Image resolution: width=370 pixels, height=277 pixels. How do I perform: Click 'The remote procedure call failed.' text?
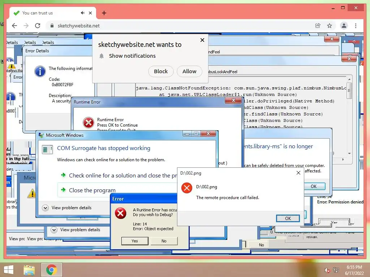click(228, 198)
